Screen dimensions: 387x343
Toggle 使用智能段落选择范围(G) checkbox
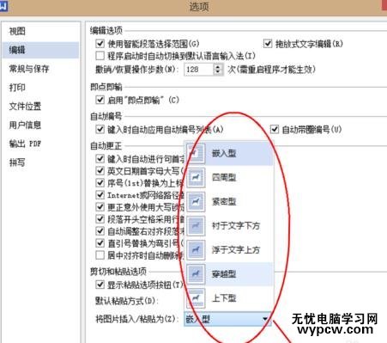(x=100, y=44)
